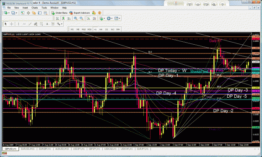Image resolution: width=262 pixels, height=157 pixels.
Task: Select the Trendline drawing tool
Action: click(x=30, y=24)
